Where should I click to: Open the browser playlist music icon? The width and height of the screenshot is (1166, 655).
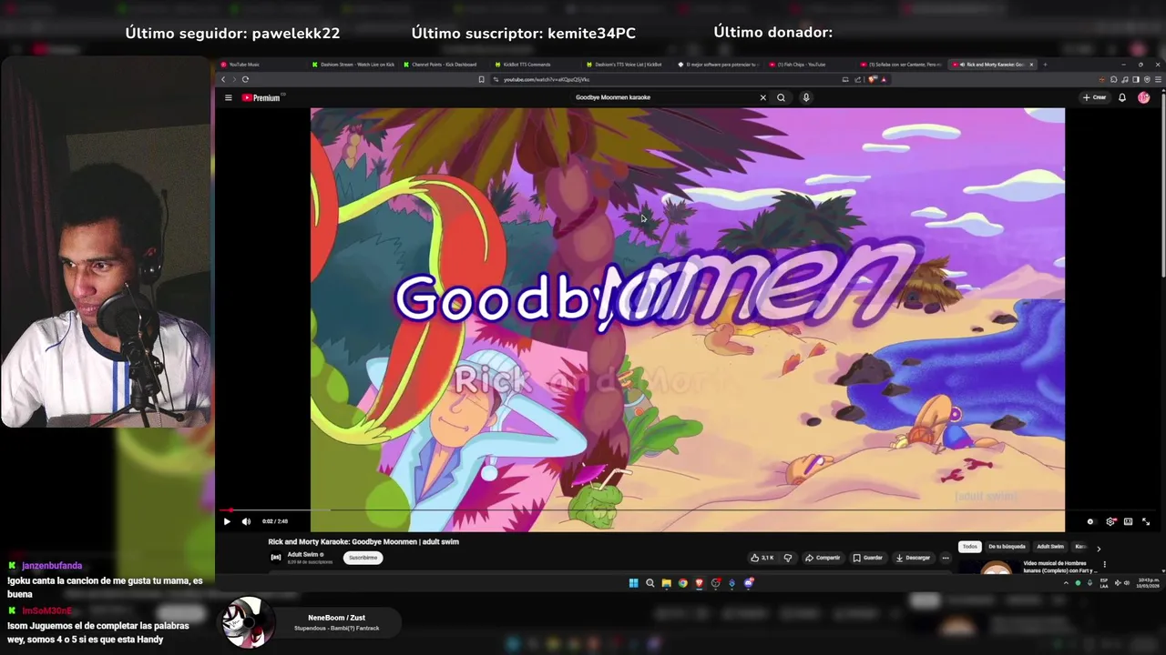click(1125, 80)
